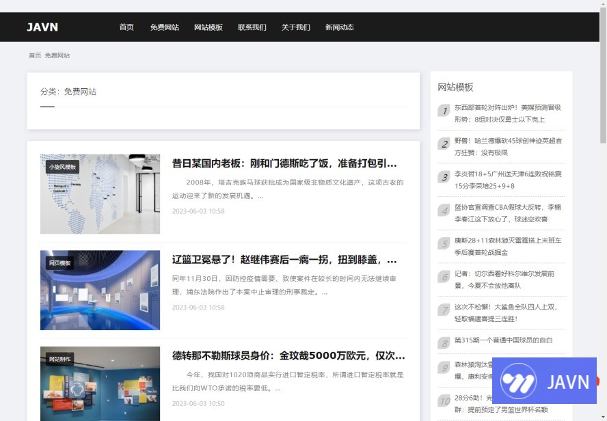The image size is (607, 421).
Task: Click date 2023-06-03 10:50
Action: coord(198,404)
